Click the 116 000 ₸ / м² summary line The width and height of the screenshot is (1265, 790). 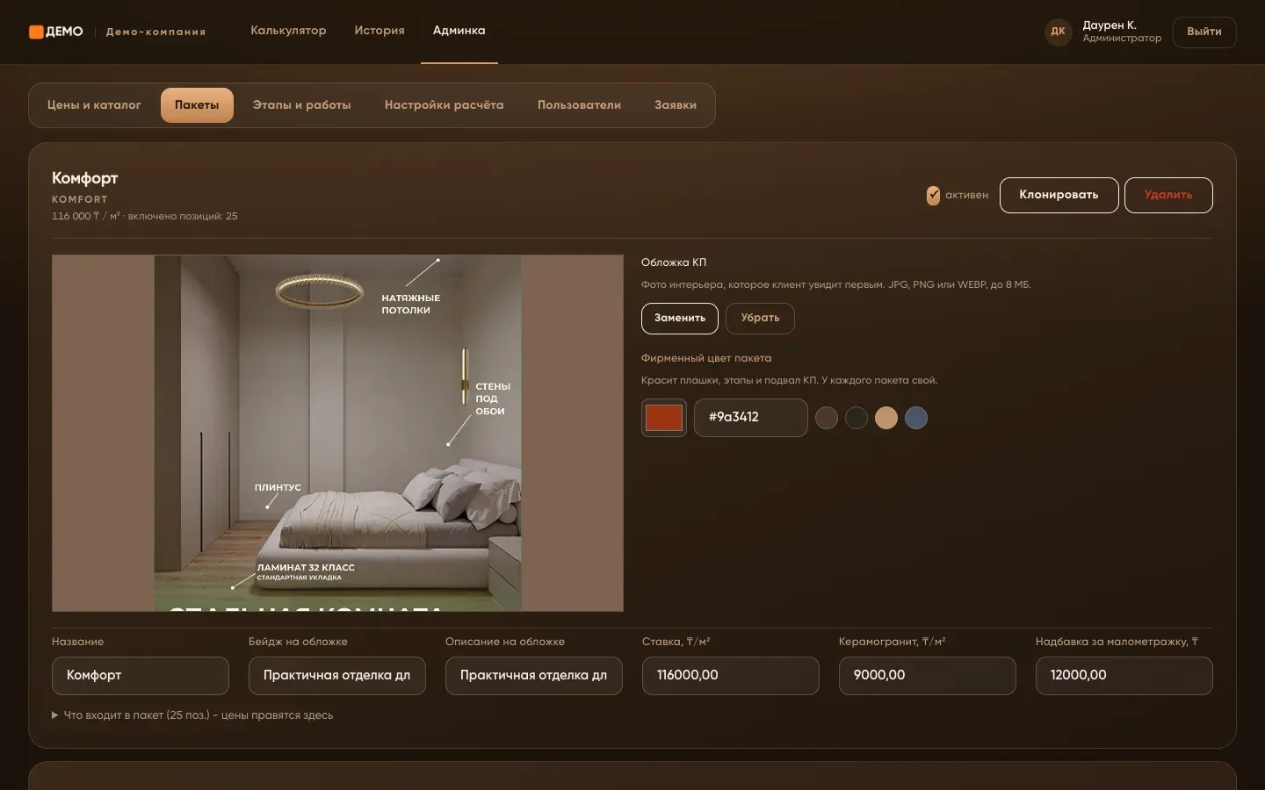click(x=145, y=216)
